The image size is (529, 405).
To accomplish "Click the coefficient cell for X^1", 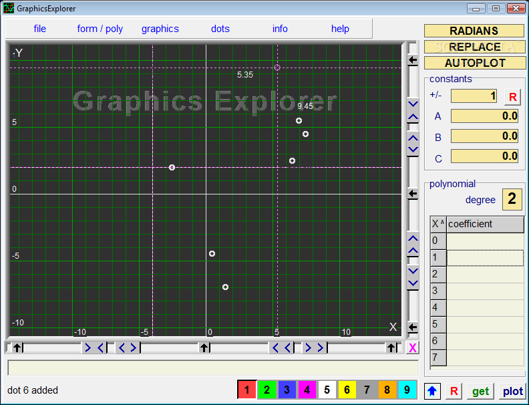I will [x=485, y=258].
